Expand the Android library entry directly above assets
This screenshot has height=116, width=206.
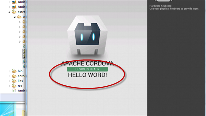pyautogui.click(x=9, y=7)
